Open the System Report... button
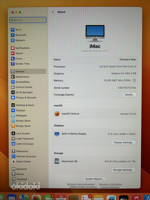This screenshot has width=150, height=200. (x=94, y=179)
